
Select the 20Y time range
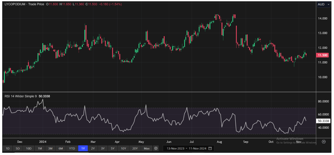click(x=135, y=149)
